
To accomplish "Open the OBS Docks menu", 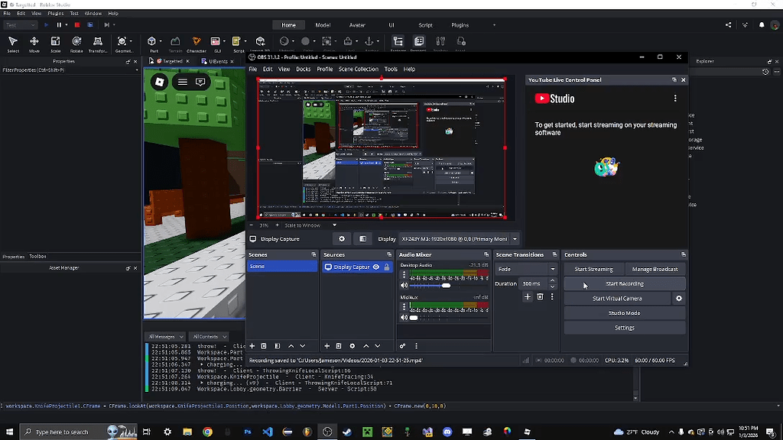I will (303, 70).
